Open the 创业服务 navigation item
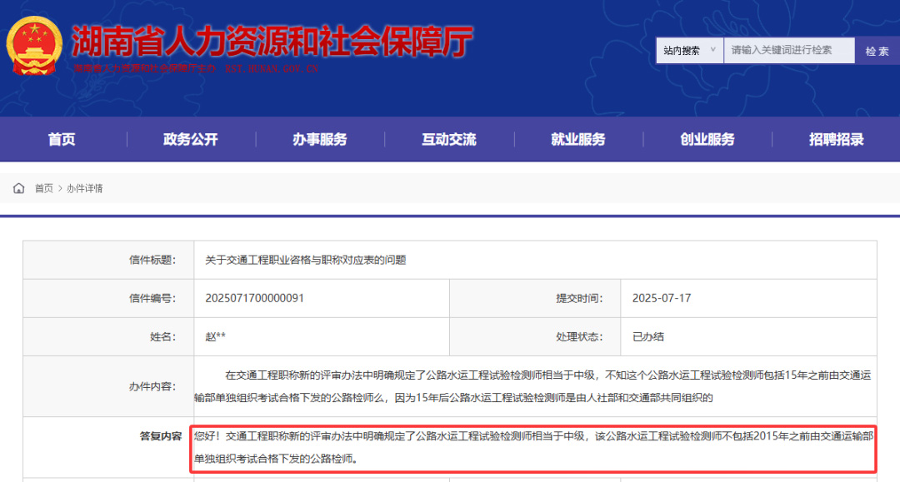The height and width of the screenshot is (482, 900). (707, 139)
